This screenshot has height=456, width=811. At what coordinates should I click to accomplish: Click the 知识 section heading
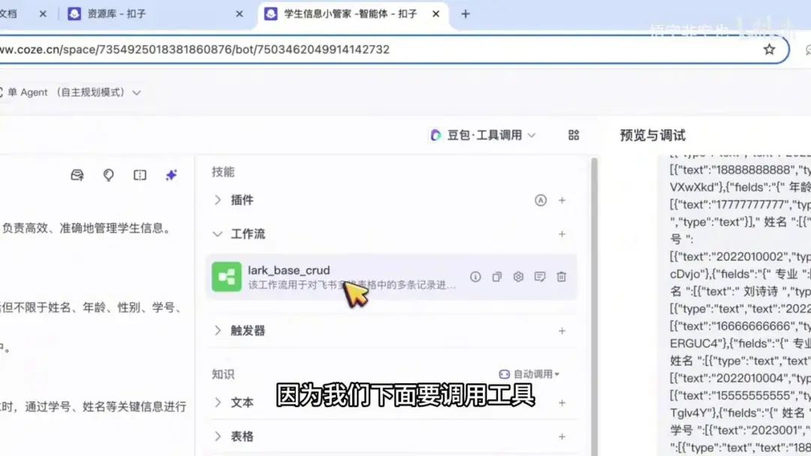click(x=223, y=374)
